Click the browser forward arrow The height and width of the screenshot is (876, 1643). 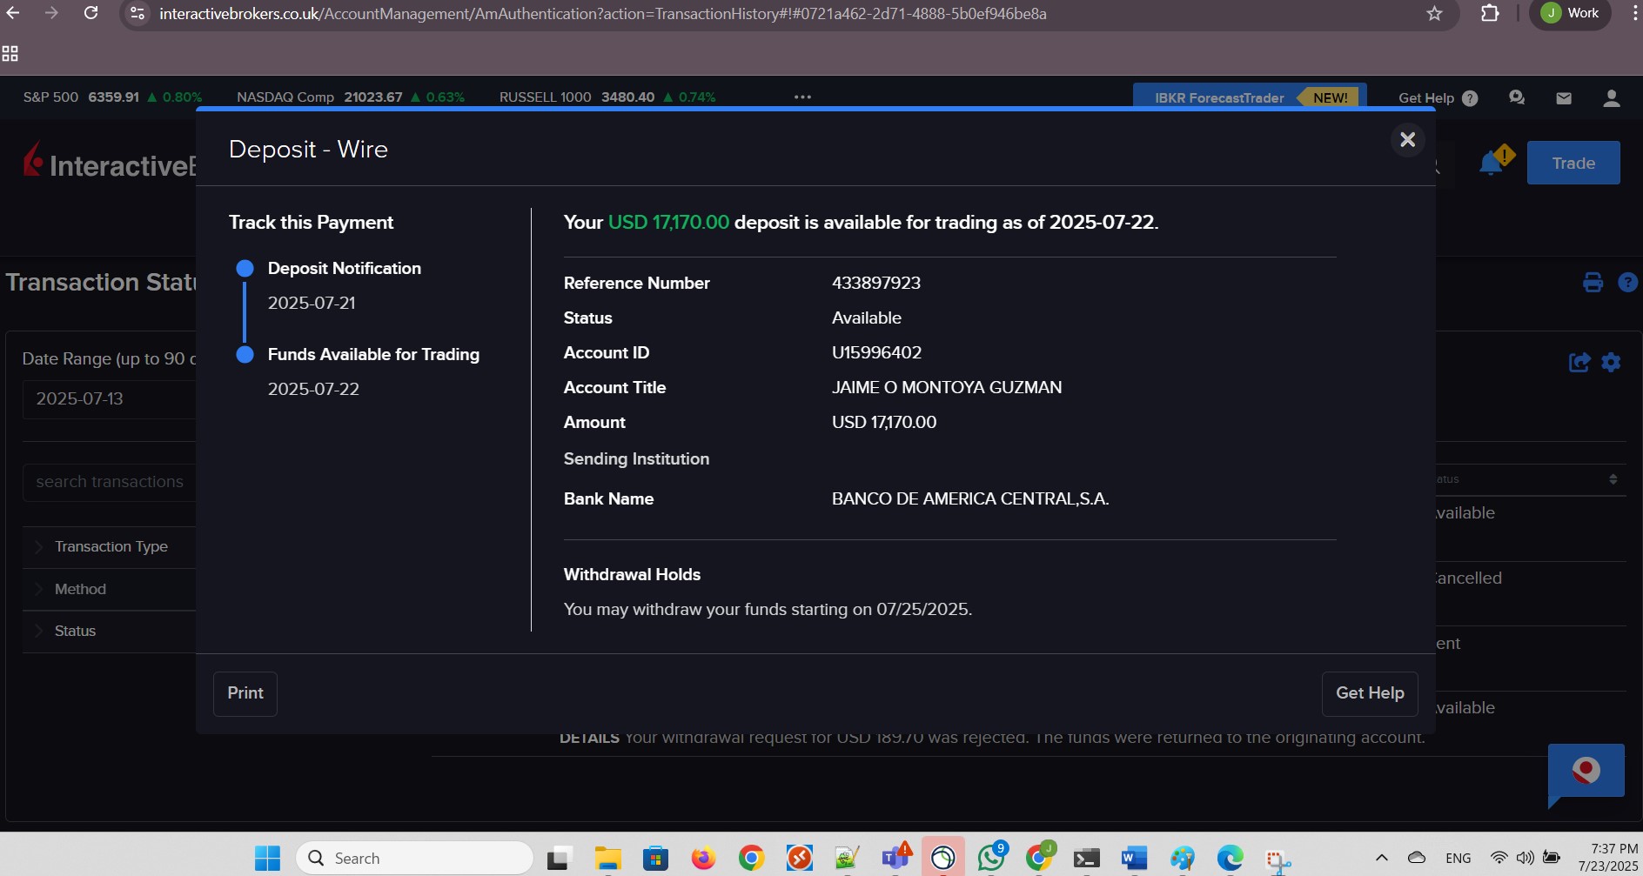(x=51, y=13)
